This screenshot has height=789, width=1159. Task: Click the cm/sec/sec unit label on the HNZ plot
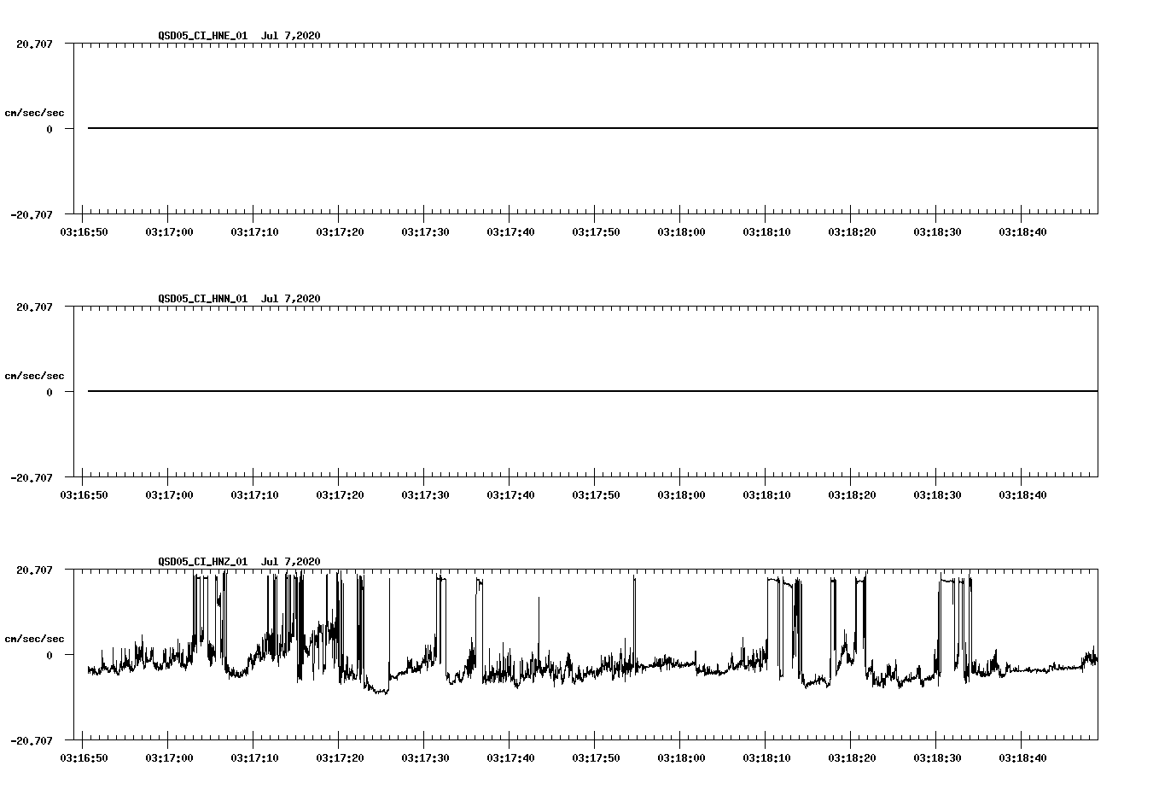[x=34, y=639]
